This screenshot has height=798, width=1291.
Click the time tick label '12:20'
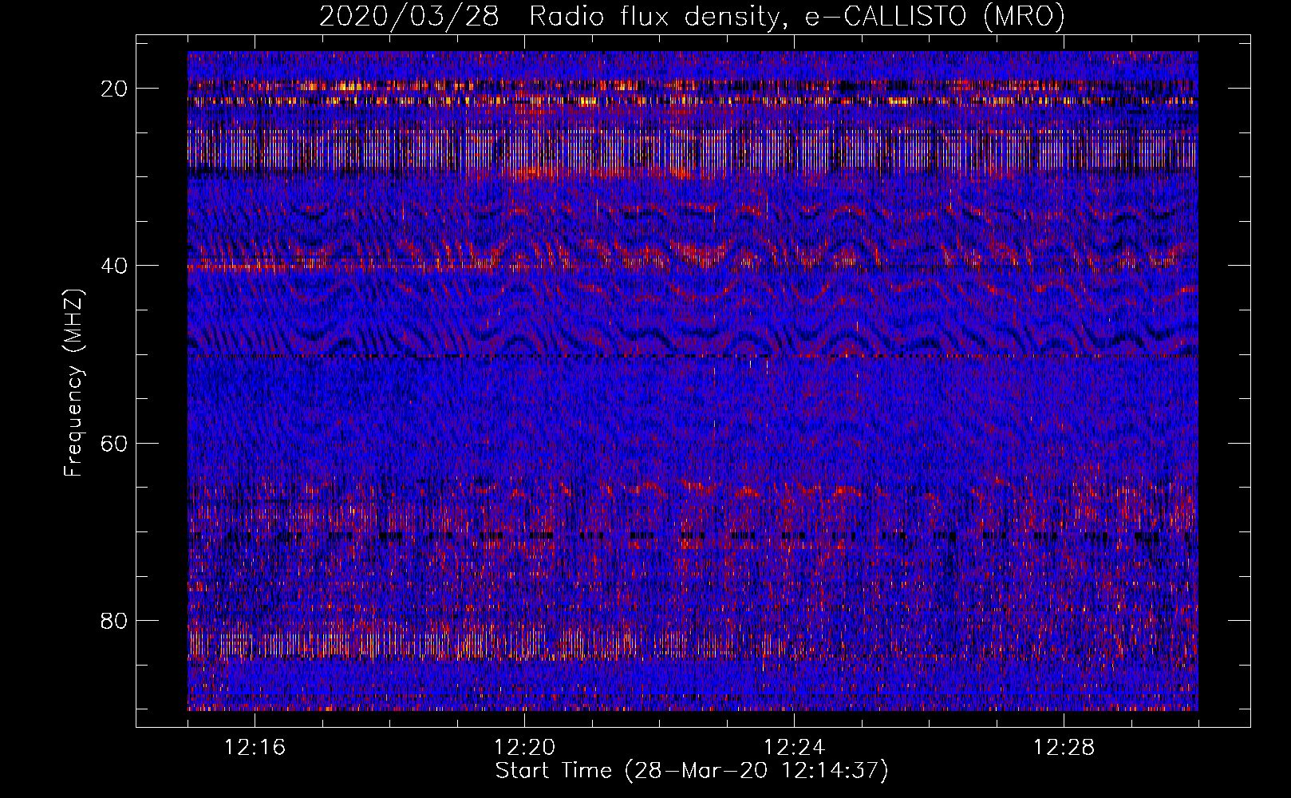524,748
